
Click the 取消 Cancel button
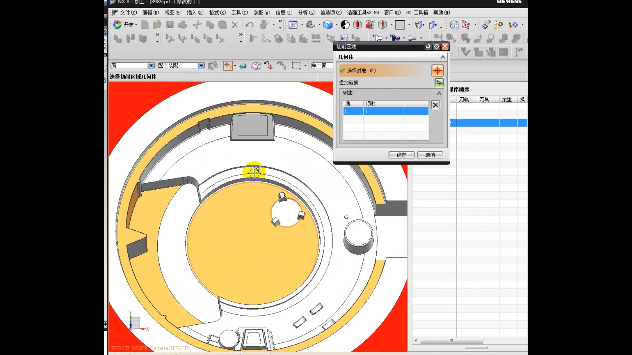(x=430, y=155)
